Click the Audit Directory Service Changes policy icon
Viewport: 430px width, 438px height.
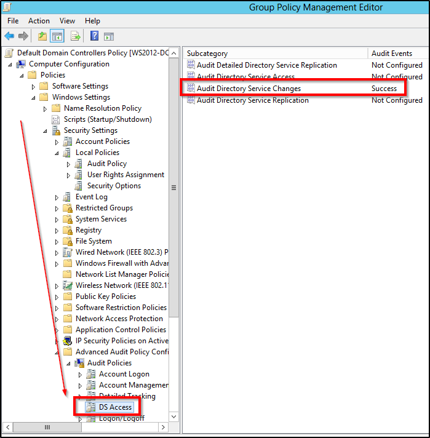coord(191,89)
